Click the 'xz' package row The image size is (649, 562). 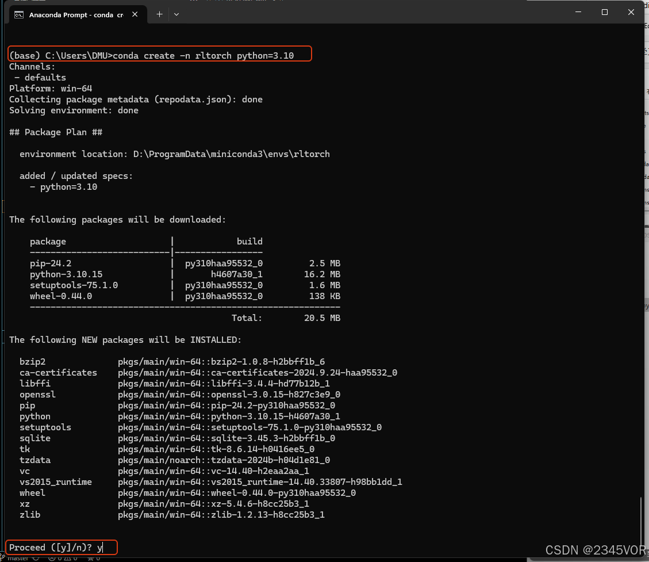click(164, 504)
